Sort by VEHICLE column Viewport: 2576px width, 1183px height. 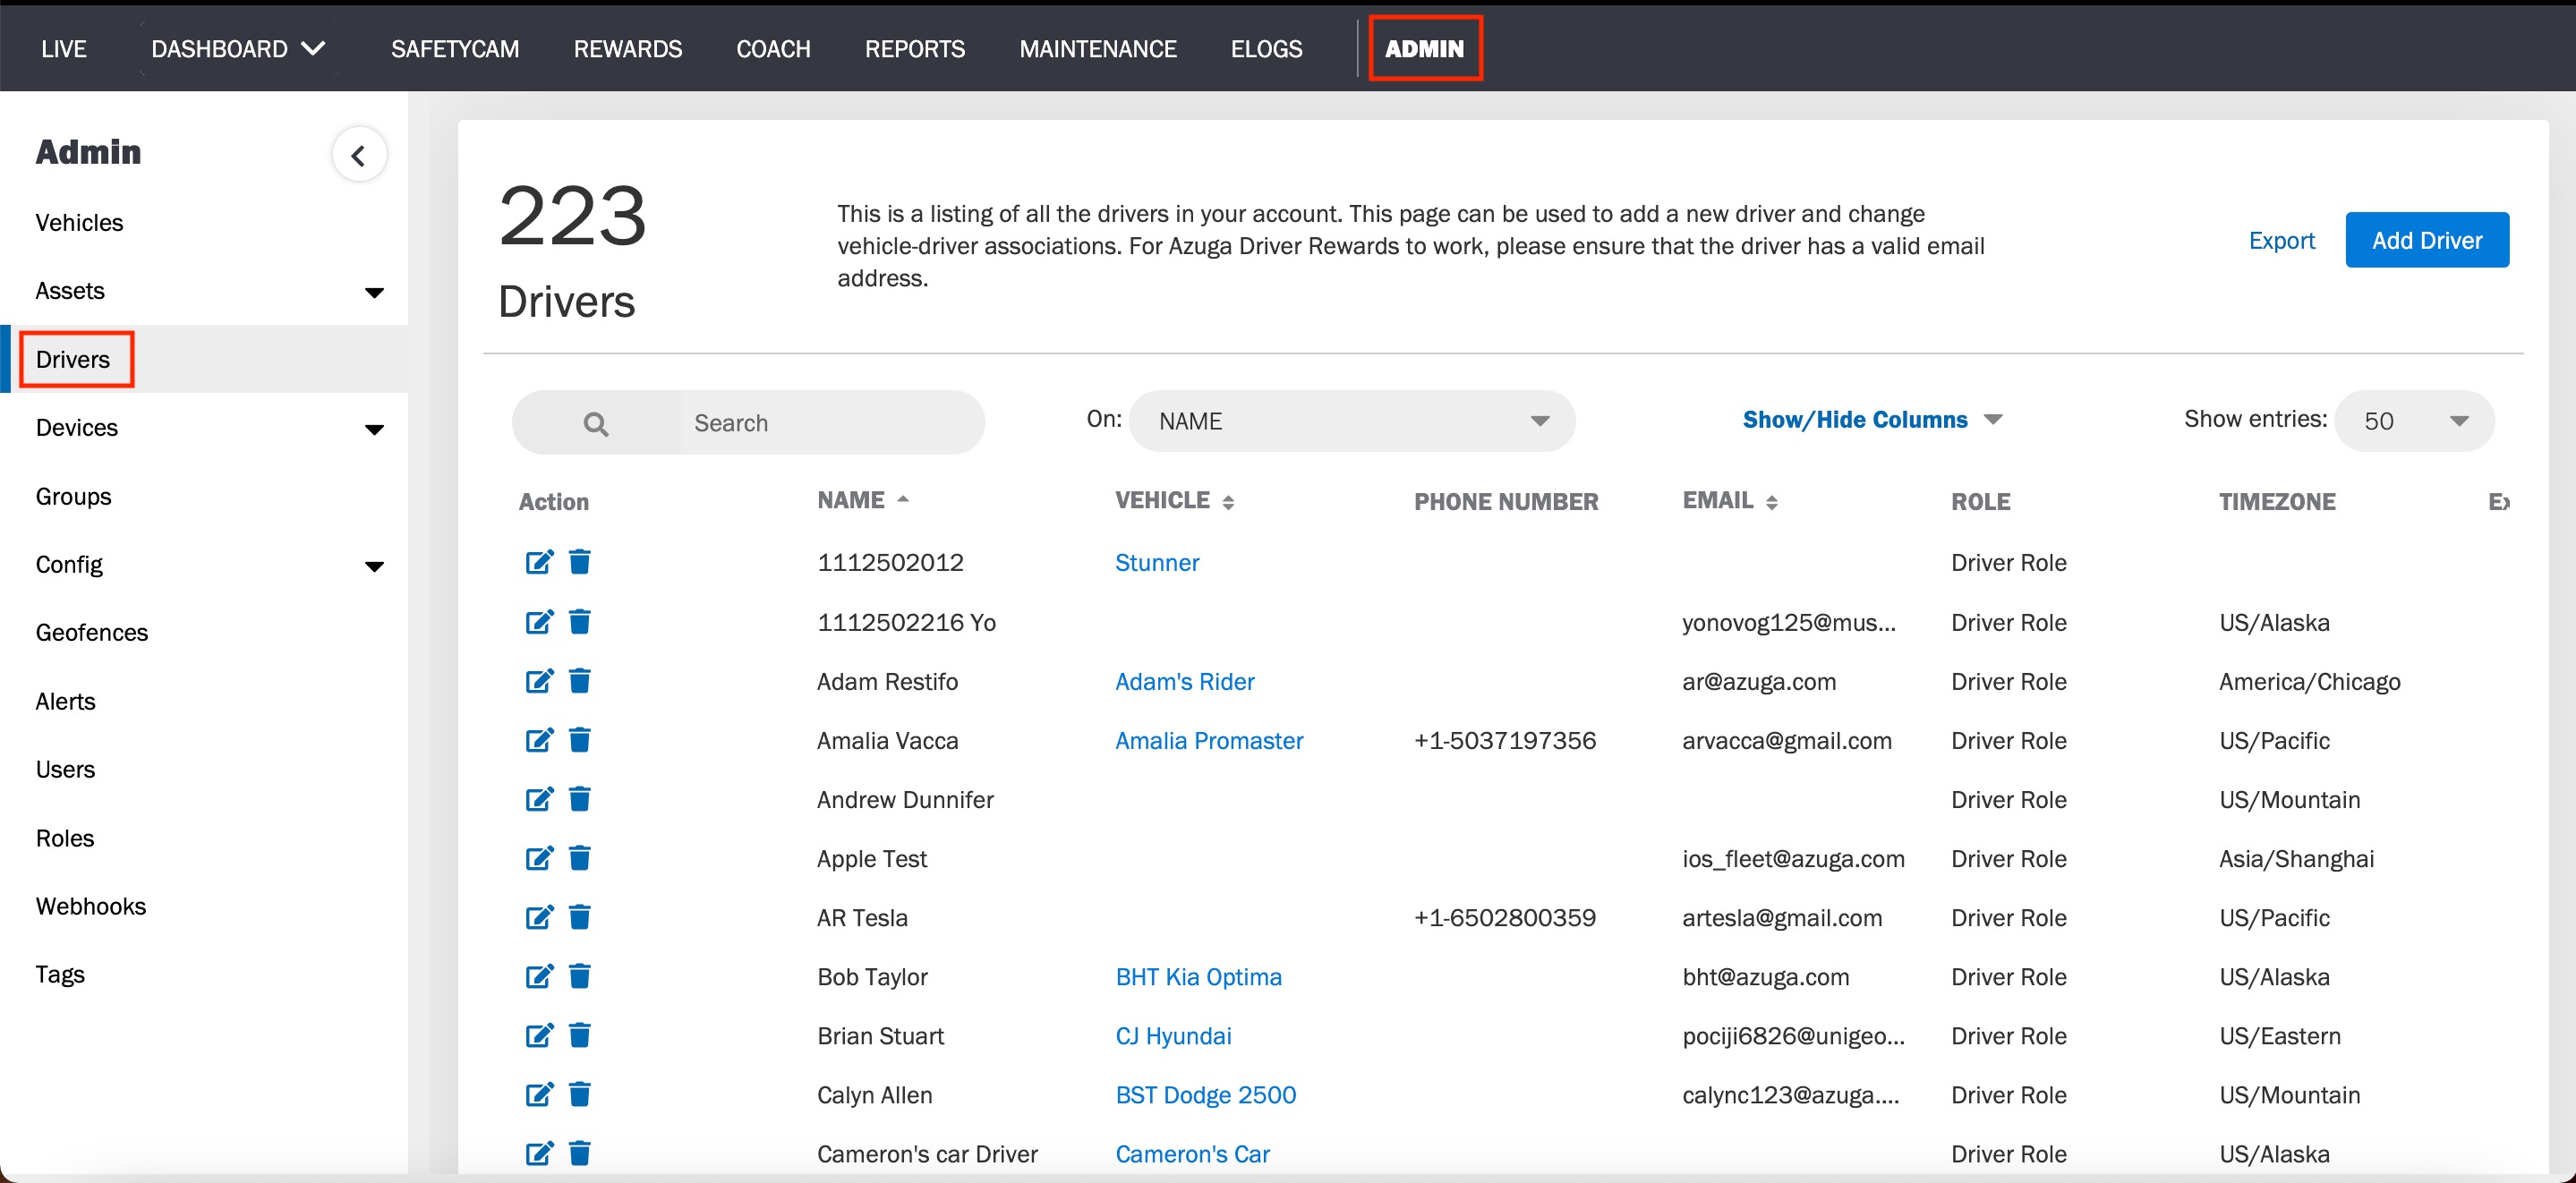1175,500
